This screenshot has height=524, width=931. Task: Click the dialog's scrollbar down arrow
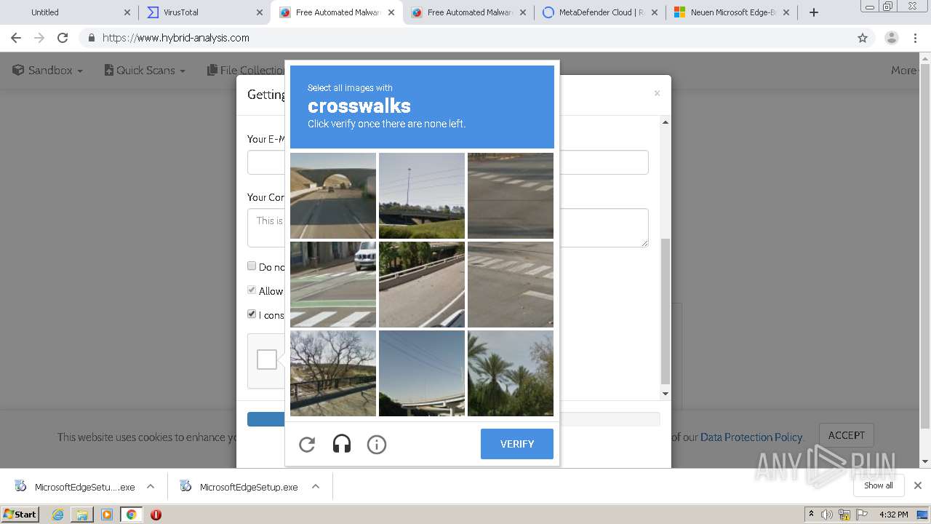[665, 394]
